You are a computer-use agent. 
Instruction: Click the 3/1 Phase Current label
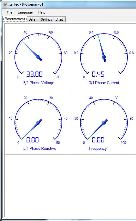(x=104, y=83)
